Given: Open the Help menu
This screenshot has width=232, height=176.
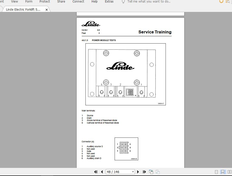Looking at the screenshot, I should pos(94,2).
